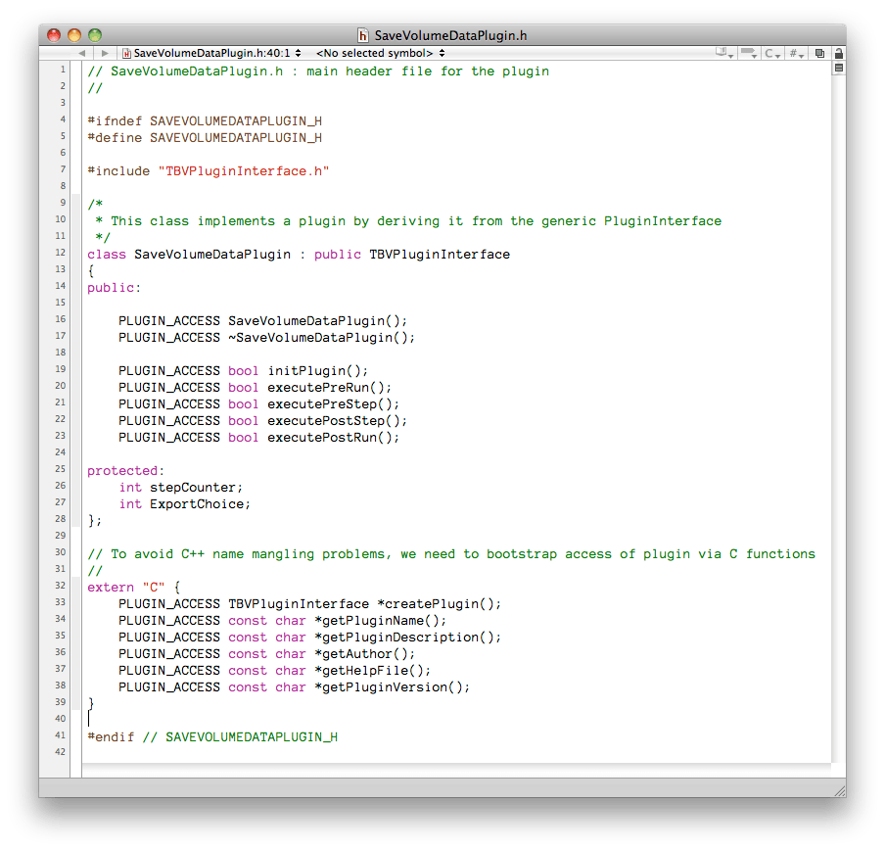Open the included files menu via # arrow
The height and width of the screenshot is (851, 885).
(x=801, y=57)
